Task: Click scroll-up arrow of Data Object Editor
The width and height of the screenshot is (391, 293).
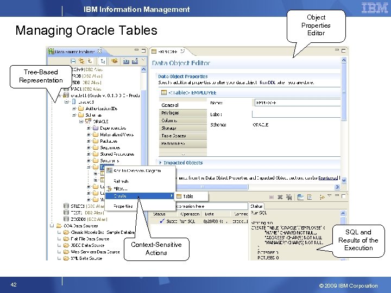Action: click(344, 60)
